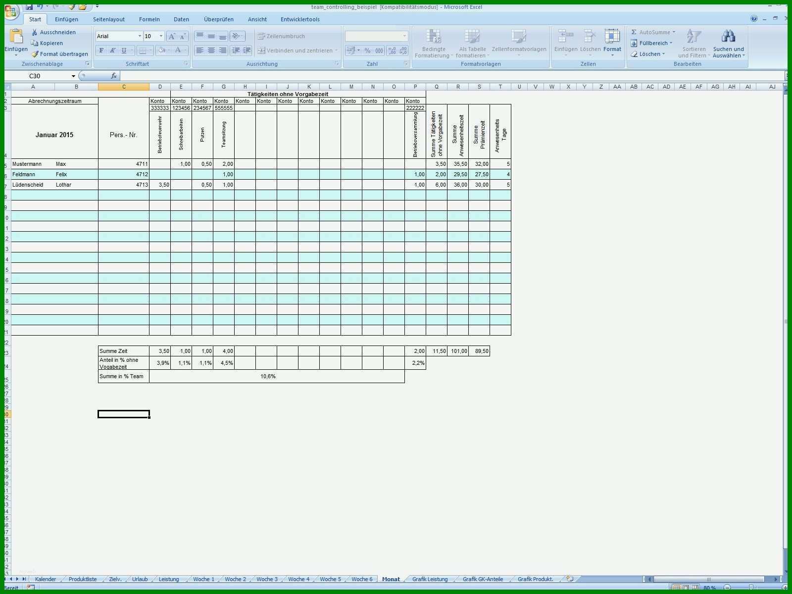Click the font color A icon

(178, 50)
